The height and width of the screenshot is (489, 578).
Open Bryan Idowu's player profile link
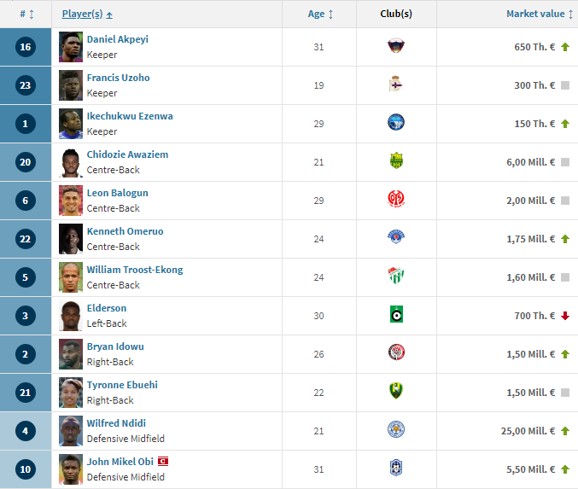point(115,346)
